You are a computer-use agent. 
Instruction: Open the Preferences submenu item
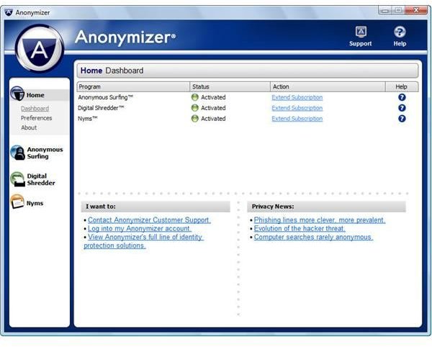tap(37, 118)
